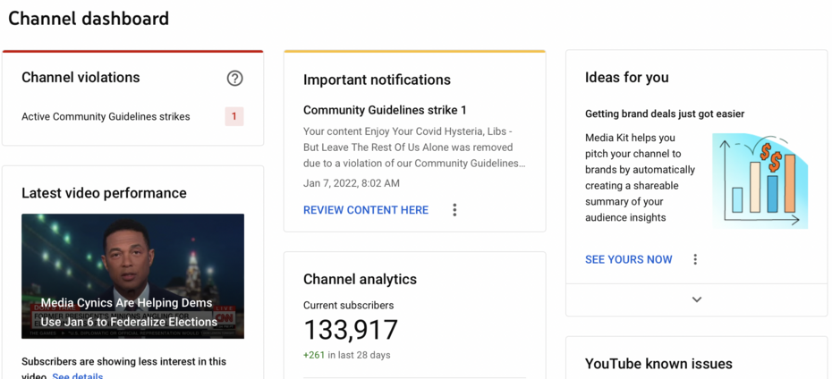Click the red strike count badge
Screen dimensions: 832x379
coord(234,116)
